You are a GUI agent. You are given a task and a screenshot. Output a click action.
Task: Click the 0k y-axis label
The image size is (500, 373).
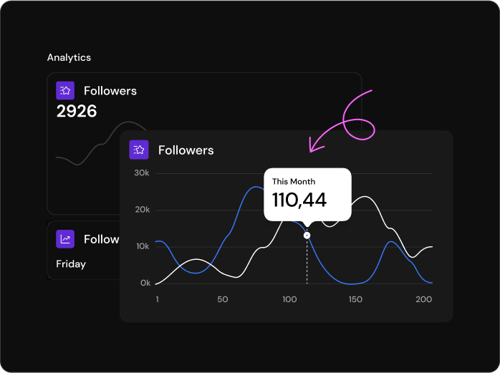[145, 283]
